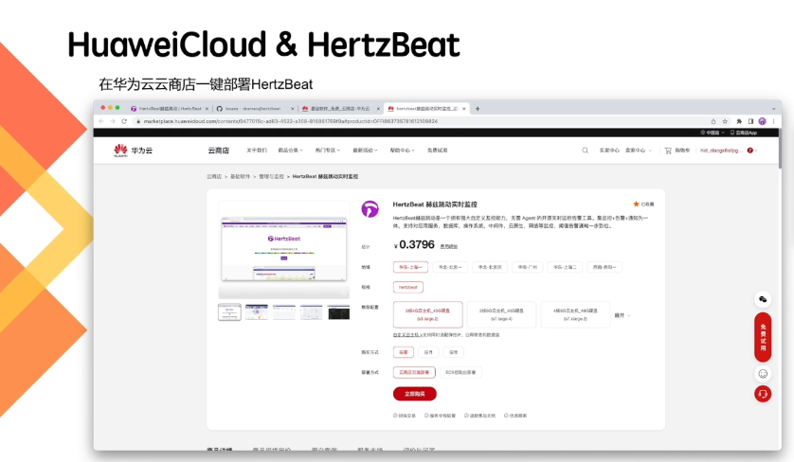
Task: Open the custom cloud host link below the configurations
Action: tap(407, 335)
